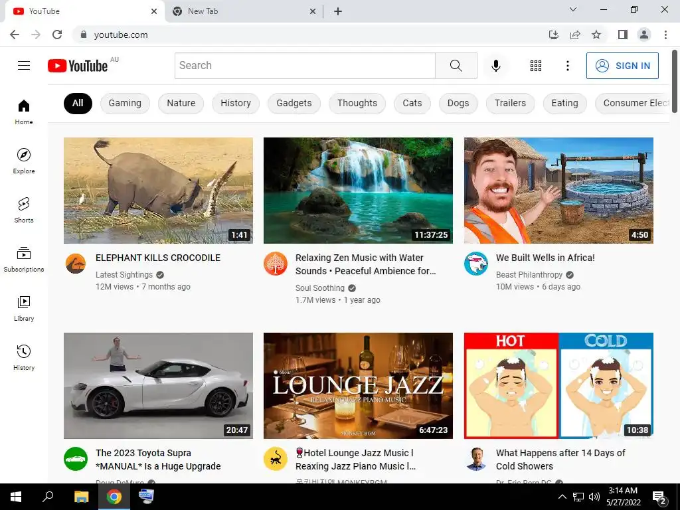680x510 pixels.
Task: Open the Chrome profile icon
Action: [644, 35]
